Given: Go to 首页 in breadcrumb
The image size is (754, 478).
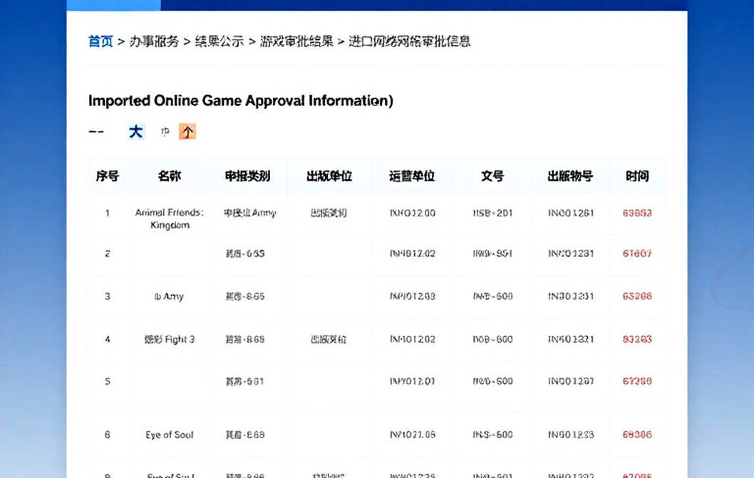Looking at the screenshot, I should click(100, 41).
